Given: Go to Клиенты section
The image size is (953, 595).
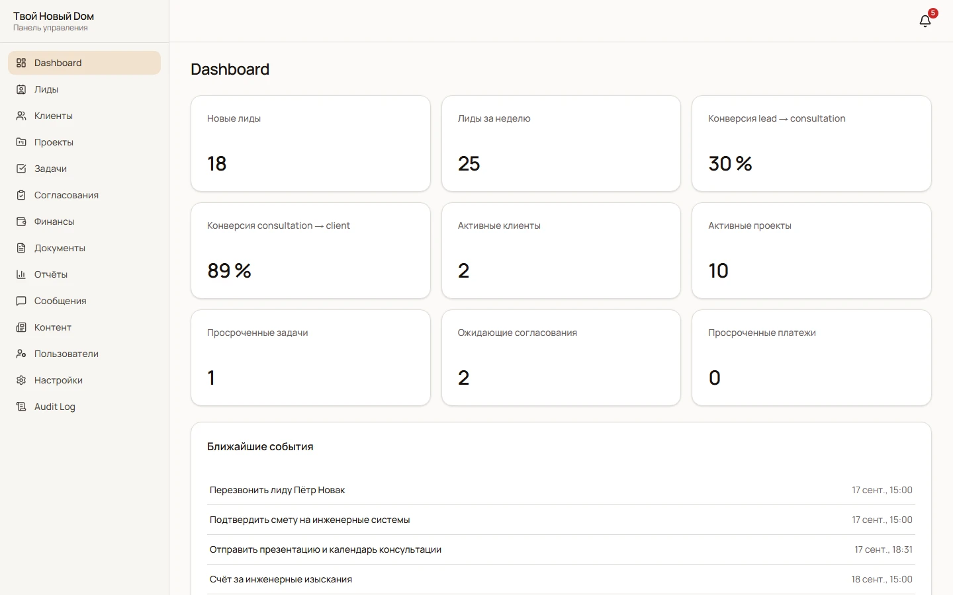Looking at the screenshot, I should 84,116.
